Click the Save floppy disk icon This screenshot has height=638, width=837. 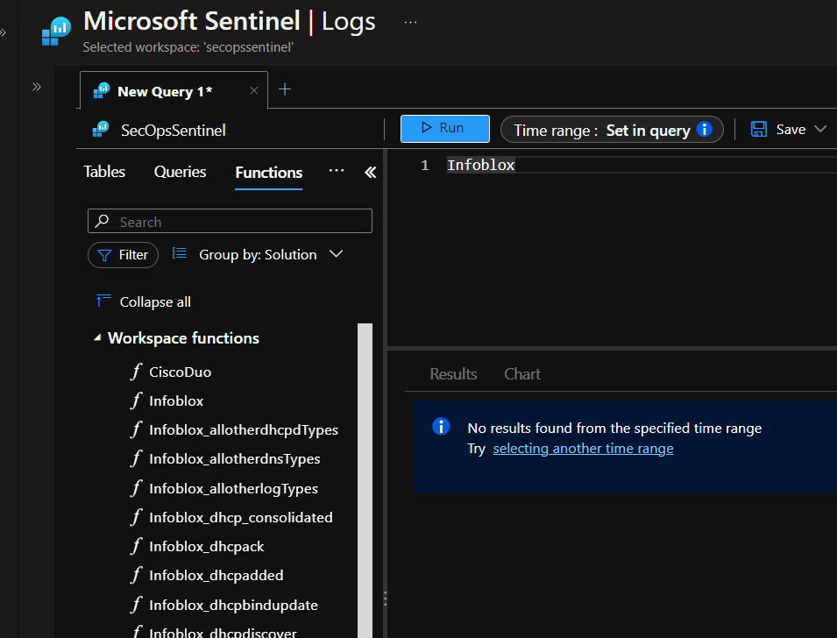[758, 129]
